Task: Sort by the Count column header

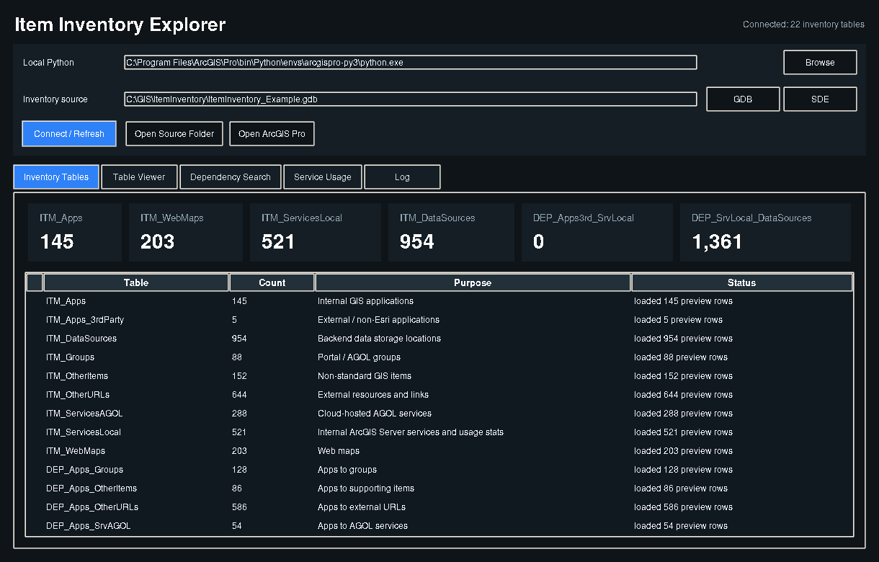Action: coord(272,282)
